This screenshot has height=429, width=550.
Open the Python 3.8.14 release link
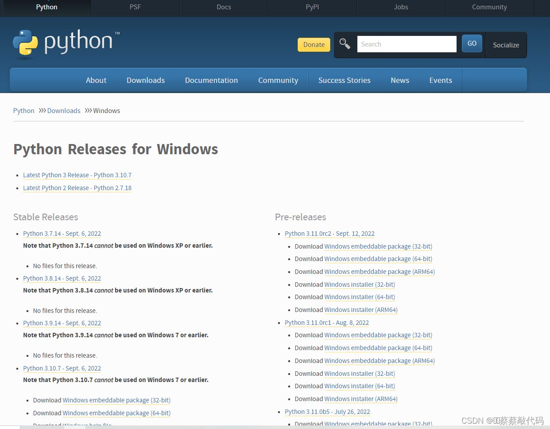(x=62, y=278)
